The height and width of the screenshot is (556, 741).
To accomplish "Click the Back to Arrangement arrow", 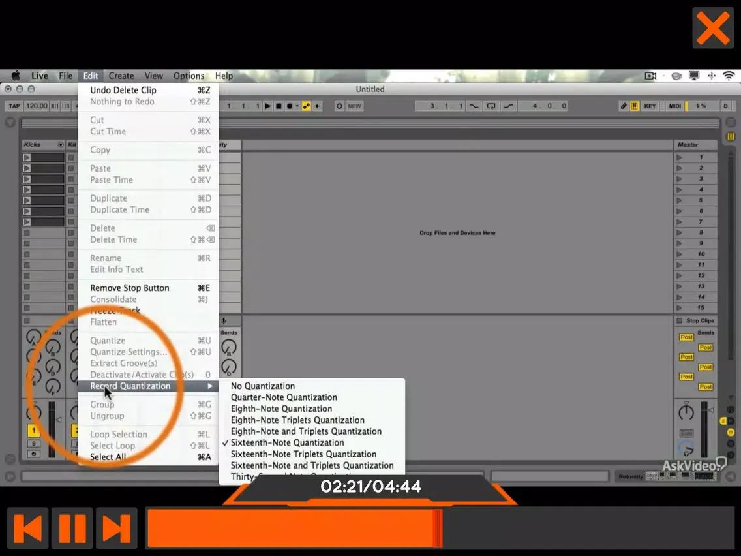I will 318,106.
